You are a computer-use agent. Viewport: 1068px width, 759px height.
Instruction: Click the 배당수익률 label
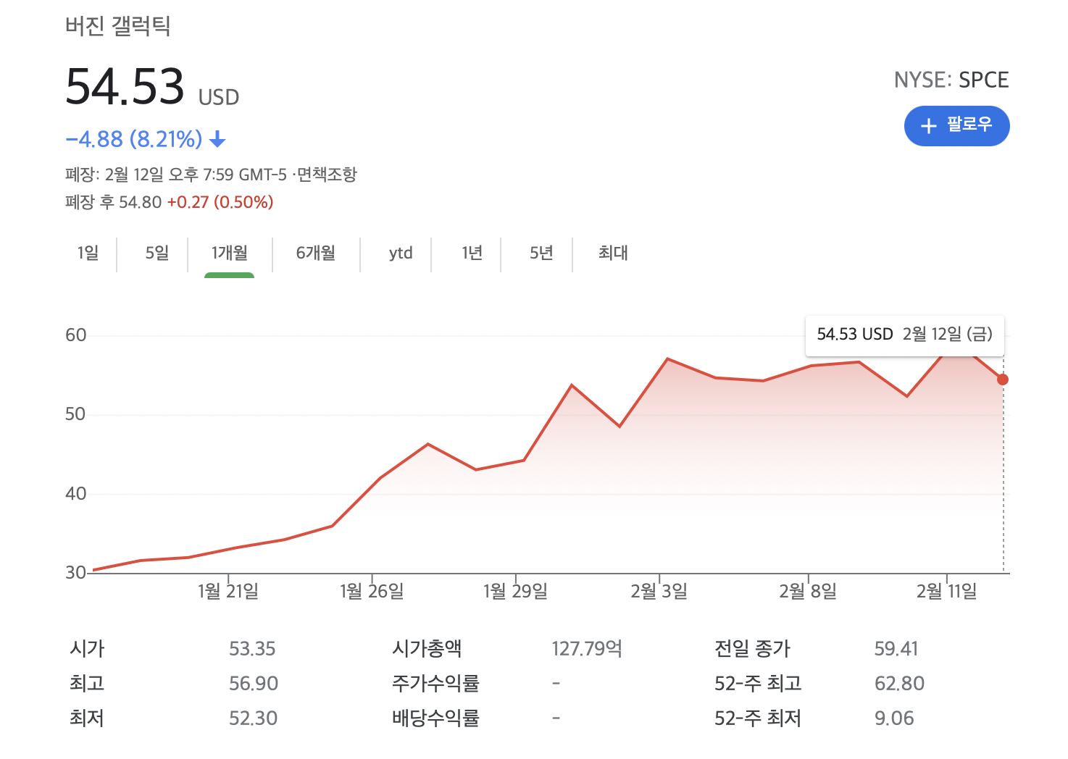tap(435, 718)
